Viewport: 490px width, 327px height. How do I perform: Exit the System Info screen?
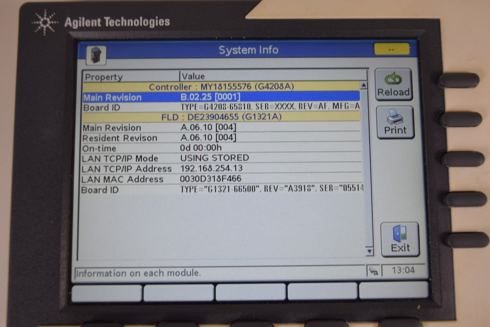pos(400,240)
